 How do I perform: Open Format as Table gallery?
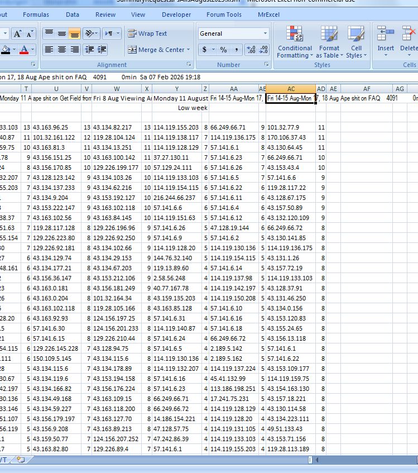click(329, 42)
